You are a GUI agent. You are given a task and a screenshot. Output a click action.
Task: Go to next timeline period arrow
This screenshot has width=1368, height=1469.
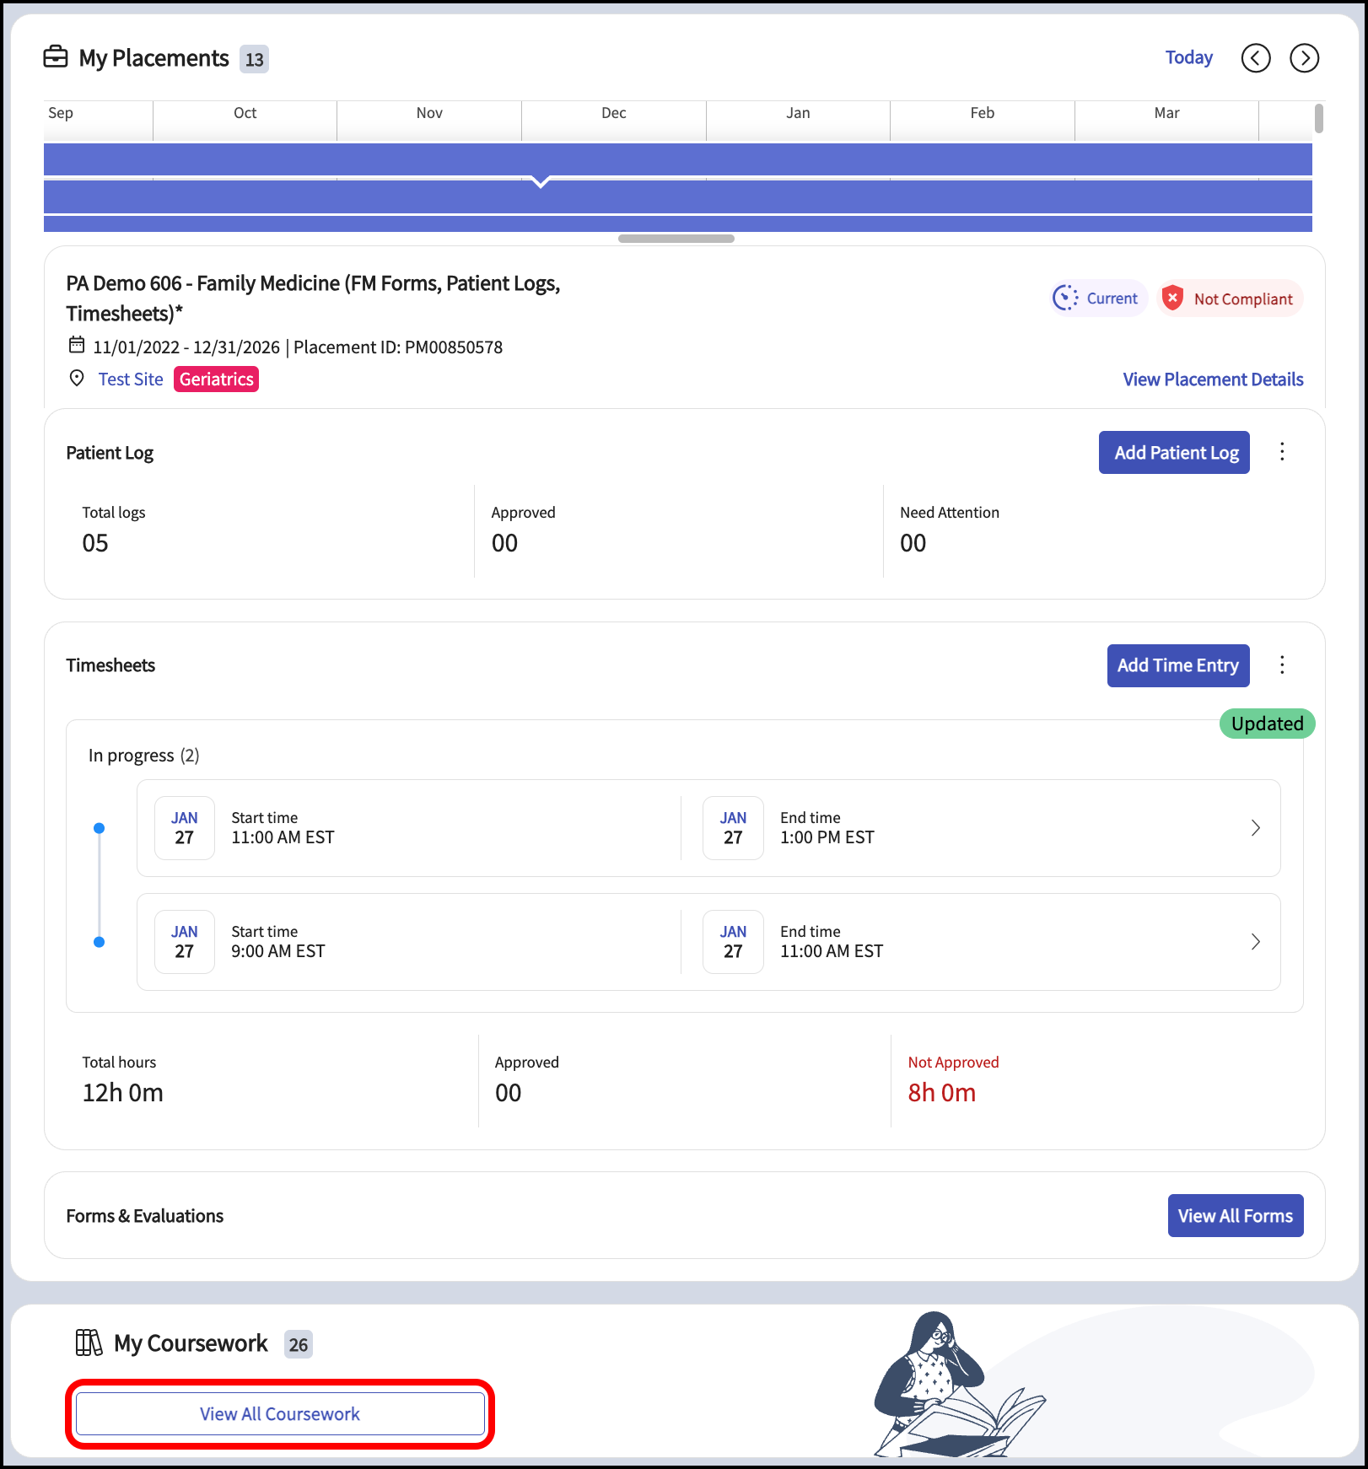1305,58
